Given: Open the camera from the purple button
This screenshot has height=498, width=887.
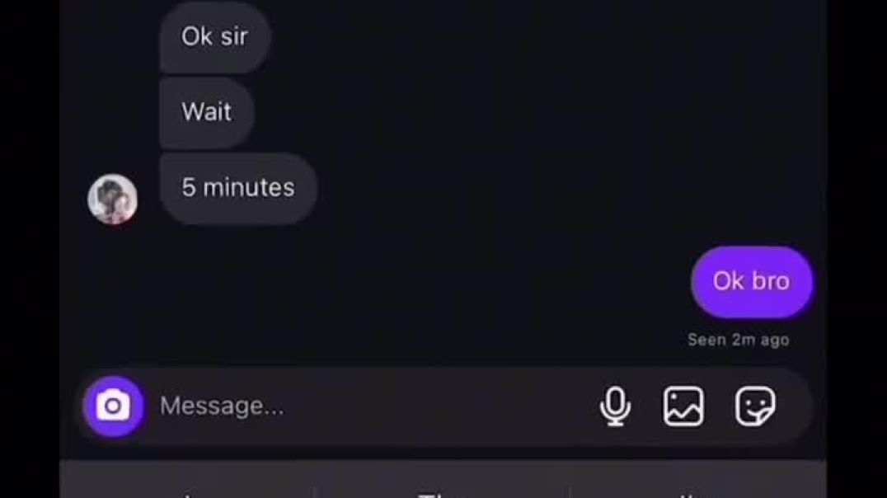Looking at the screenshot, I should (113, 406).
